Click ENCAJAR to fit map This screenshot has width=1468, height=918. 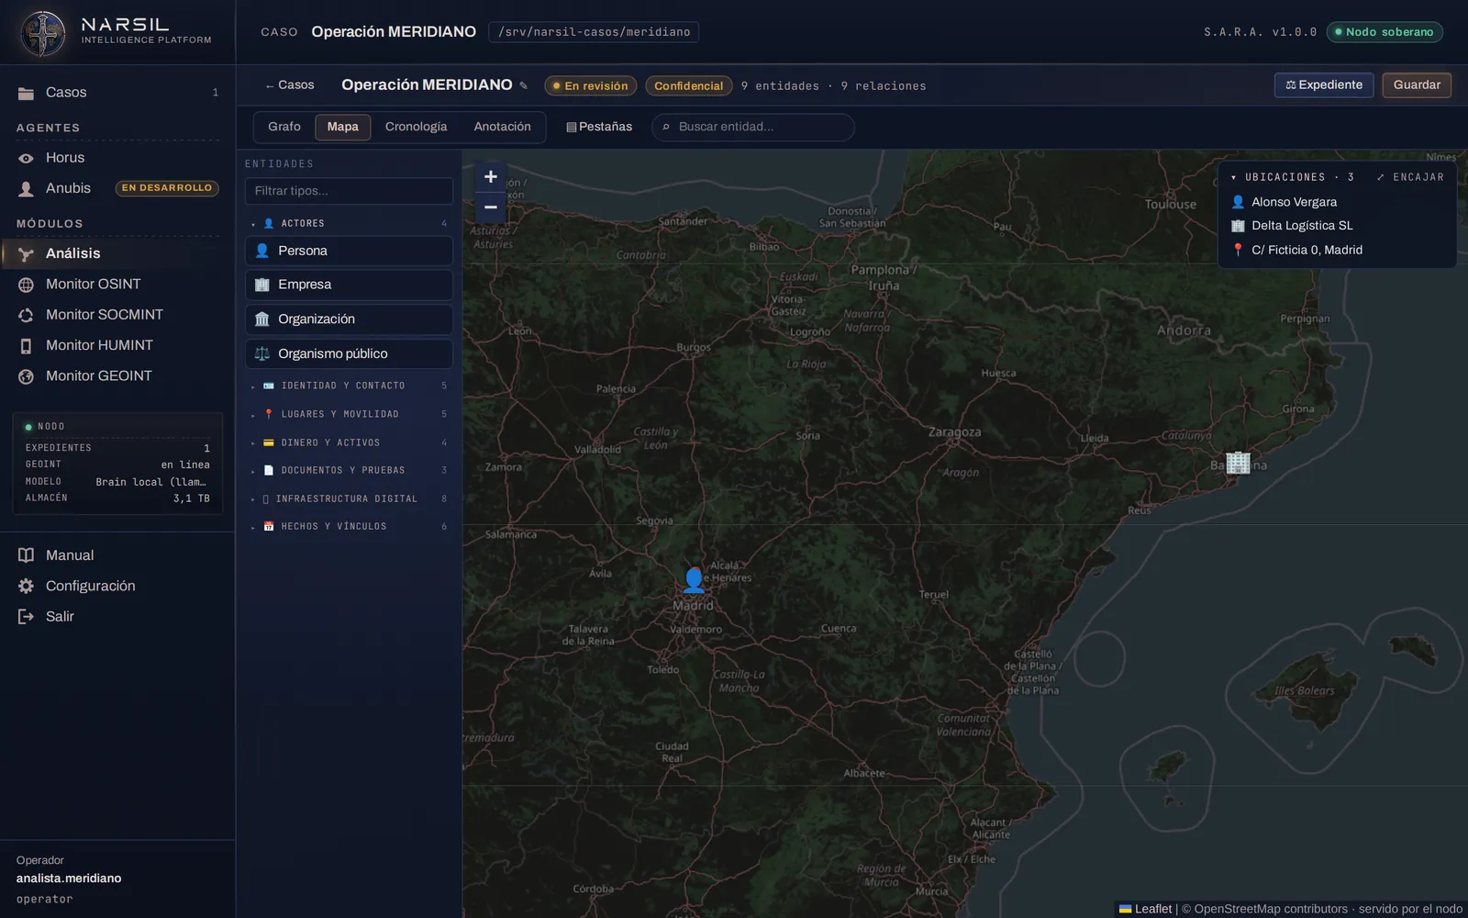[x=1410, y=177]
